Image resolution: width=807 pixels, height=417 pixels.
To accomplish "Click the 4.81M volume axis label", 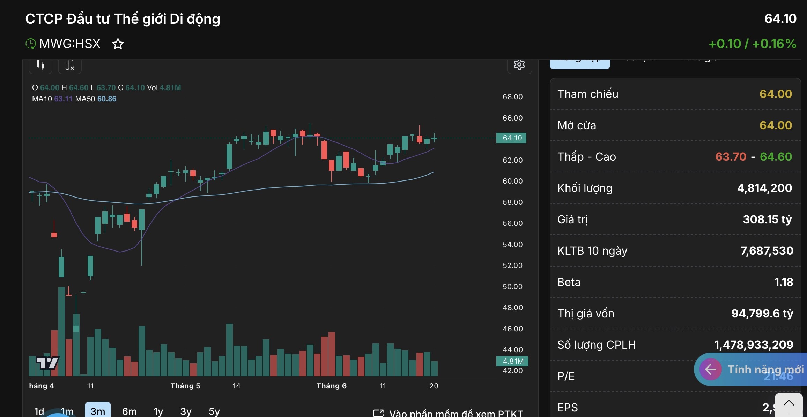I will click(x=512, y=361).
